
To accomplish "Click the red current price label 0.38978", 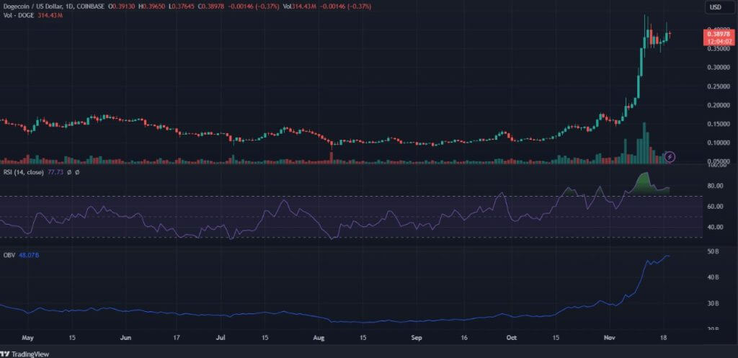I will point(719,35).
